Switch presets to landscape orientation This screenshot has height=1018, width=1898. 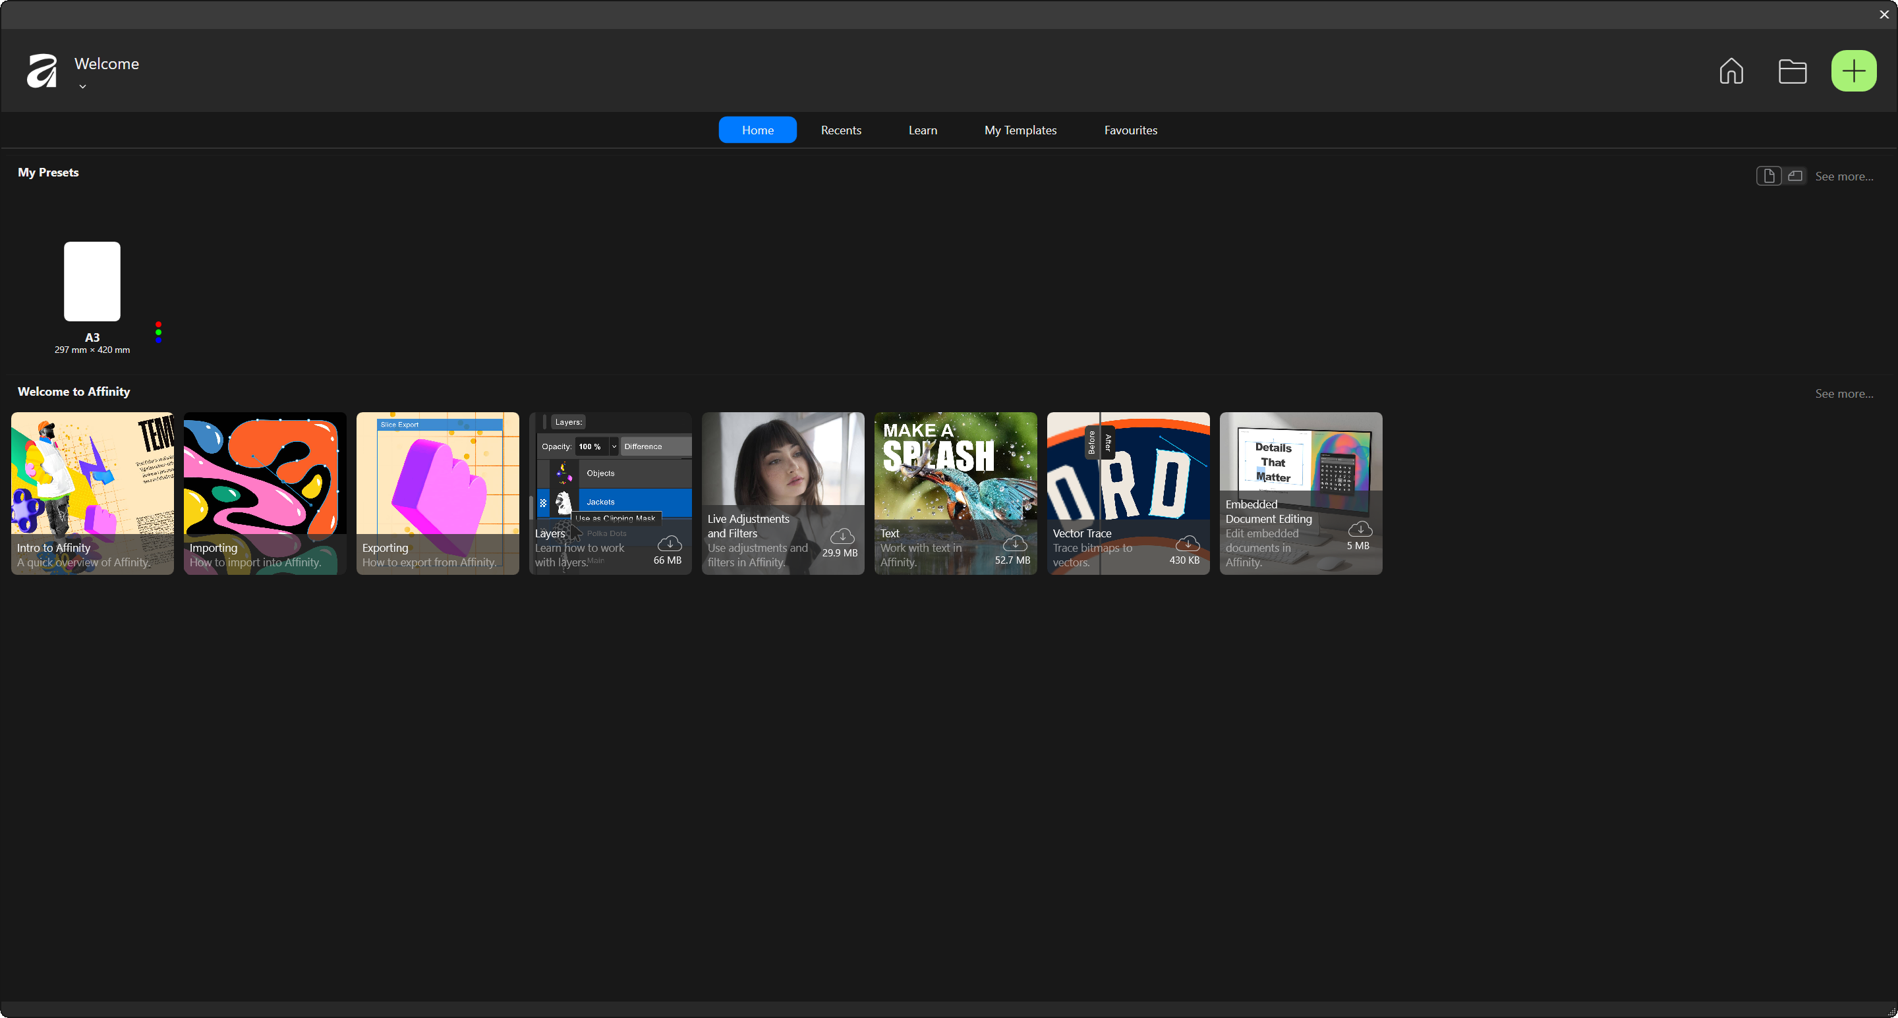tap(1795, 176)
